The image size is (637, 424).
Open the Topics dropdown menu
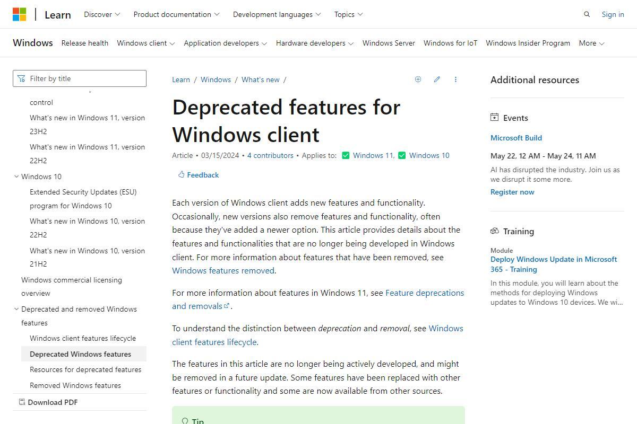tap(348, 14)
